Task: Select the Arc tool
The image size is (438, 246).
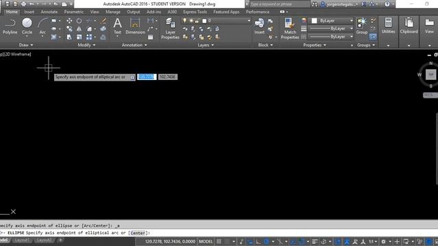Action: (x=42, y=26)
